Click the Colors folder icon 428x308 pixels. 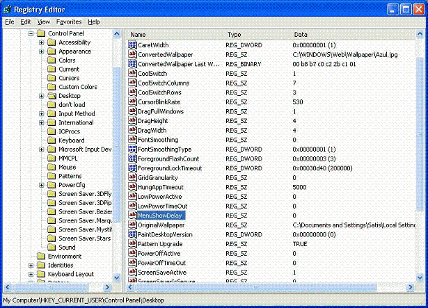click(x=51, y=60)
